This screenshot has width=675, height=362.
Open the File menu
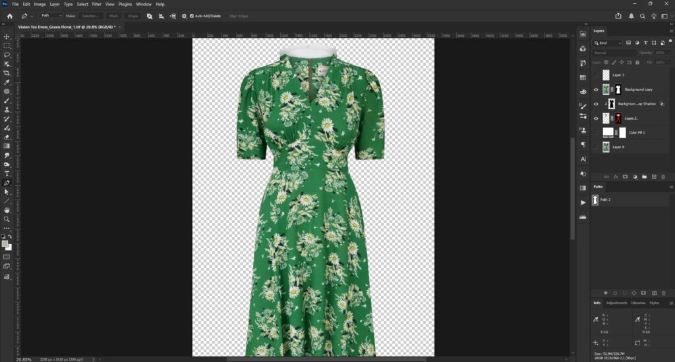[15, 4]
